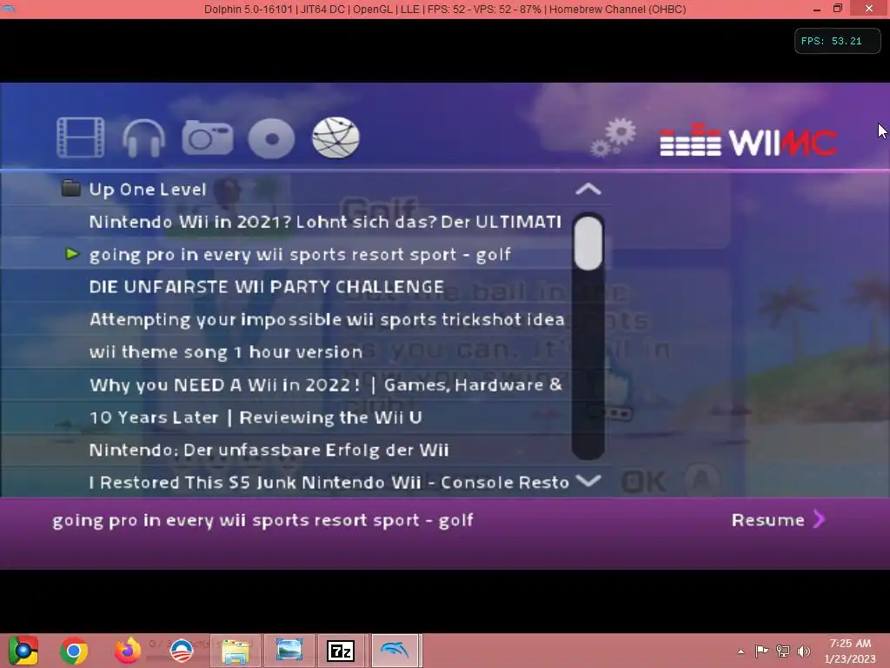The height and width of the screenshot is (668, 890).
Task: Open the Action Center flag icon
Action: tap(761, 651)
